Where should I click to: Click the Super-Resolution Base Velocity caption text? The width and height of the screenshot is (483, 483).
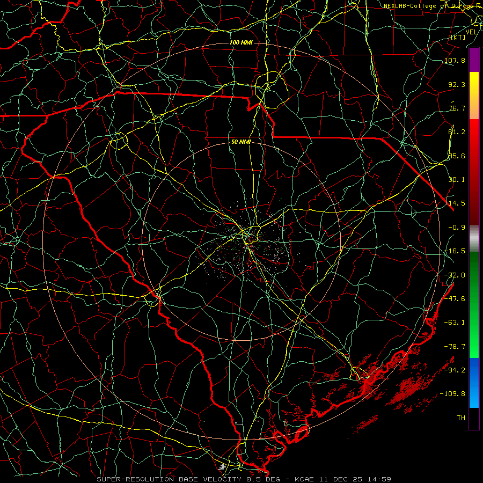[x=244, y=479]
